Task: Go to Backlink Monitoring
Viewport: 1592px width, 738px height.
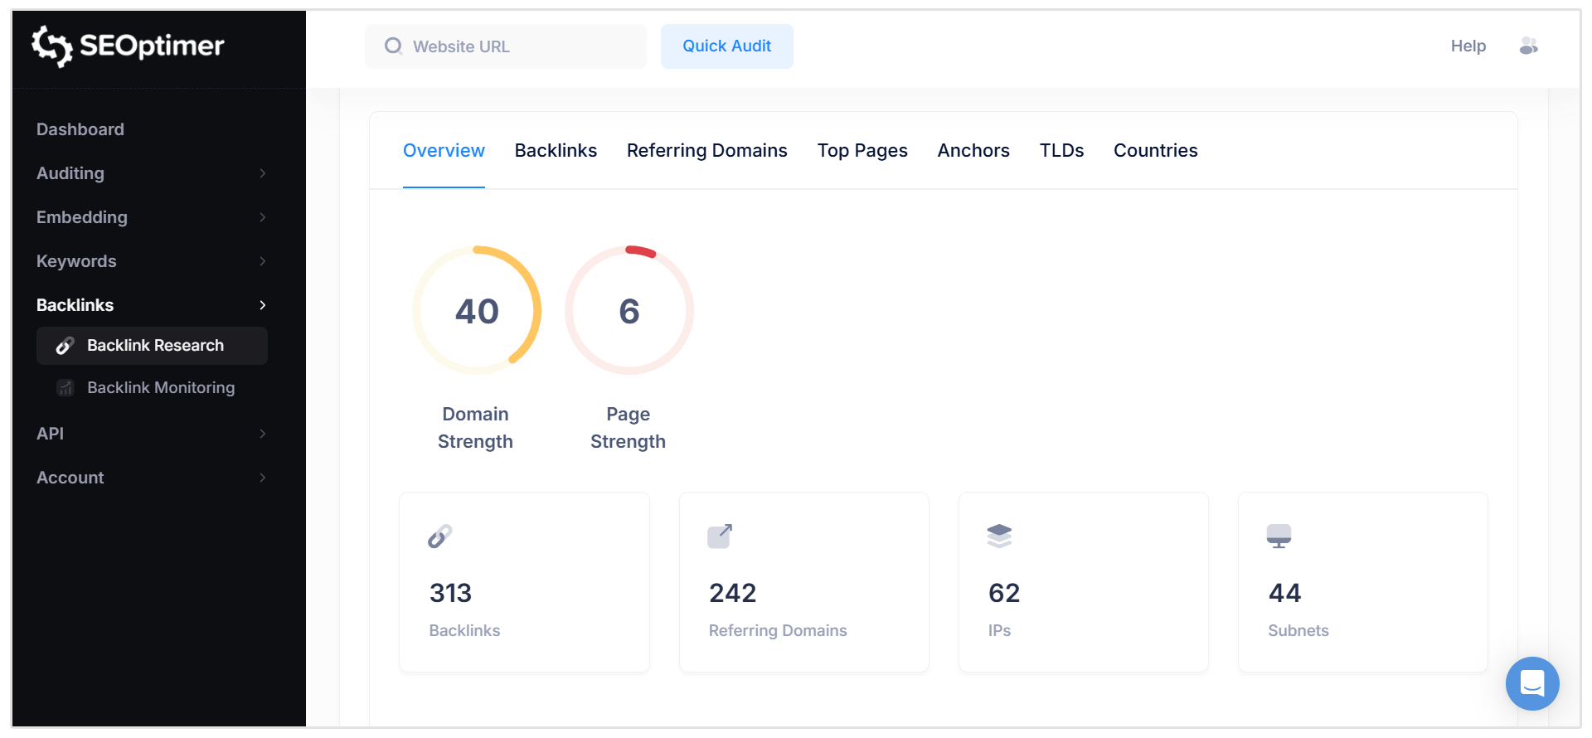Action: 160,388
